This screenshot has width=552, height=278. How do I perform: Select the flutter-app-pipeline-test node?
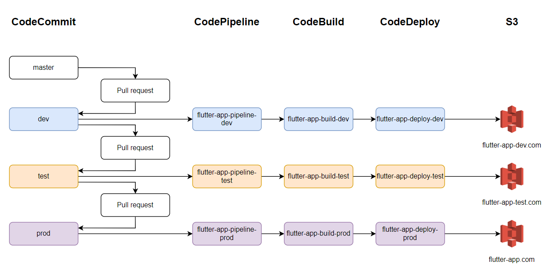(227, 176)
